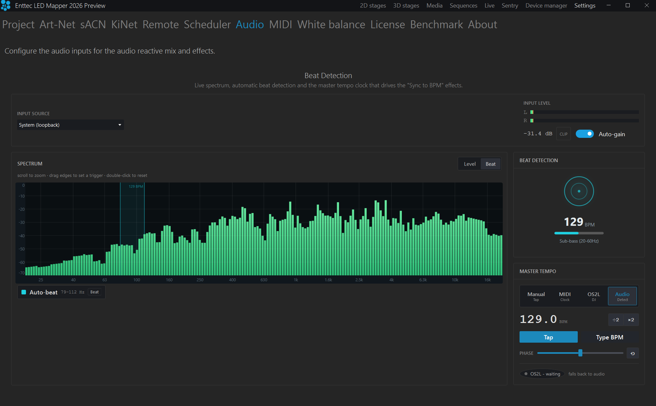Open the Input Source dropdown

coord(70,125)
